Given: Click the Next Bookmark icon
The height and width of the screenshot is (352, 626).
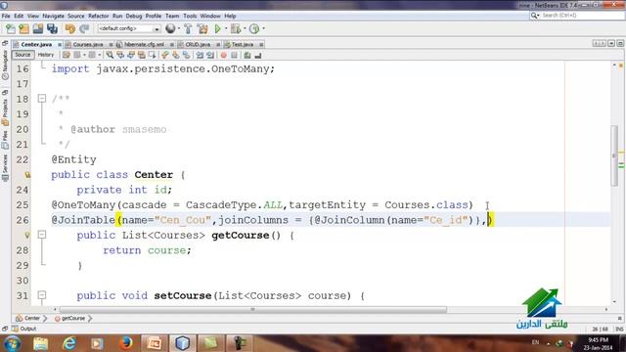Looking at the screenshot, I should [x=176, y=55].
